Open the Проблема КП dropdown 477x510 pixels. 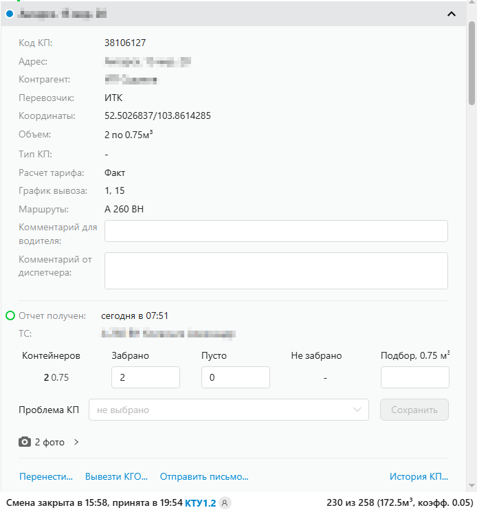[x=228, y=410]
